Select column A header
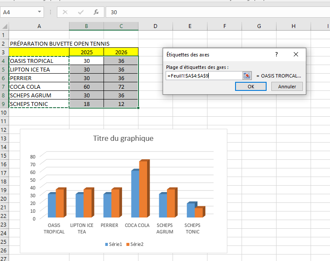This screenshot has width=330, height=261. 39,26
